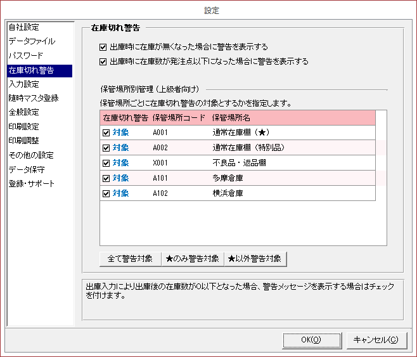
Task: Click the 全て警告対象 button
Action: click(131, 259)
